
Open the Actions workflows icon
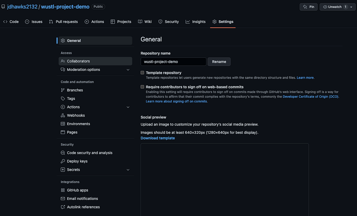coord(86,21)
